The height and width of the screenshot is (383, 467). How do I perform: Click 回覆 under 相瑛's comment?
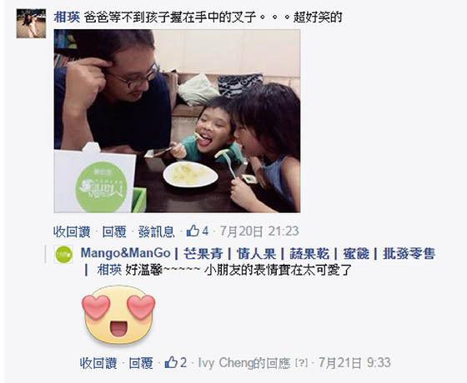(x=114, y=231)
